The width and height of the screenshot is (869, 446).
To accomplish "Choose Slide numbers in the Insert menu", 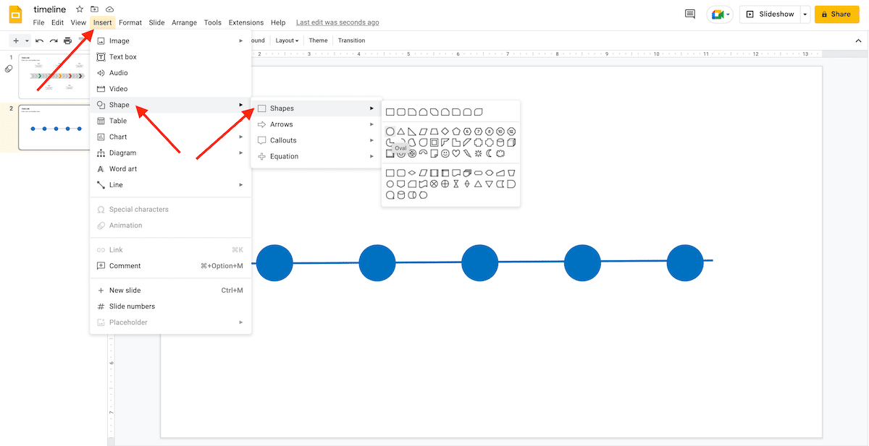I will [171, 306].
